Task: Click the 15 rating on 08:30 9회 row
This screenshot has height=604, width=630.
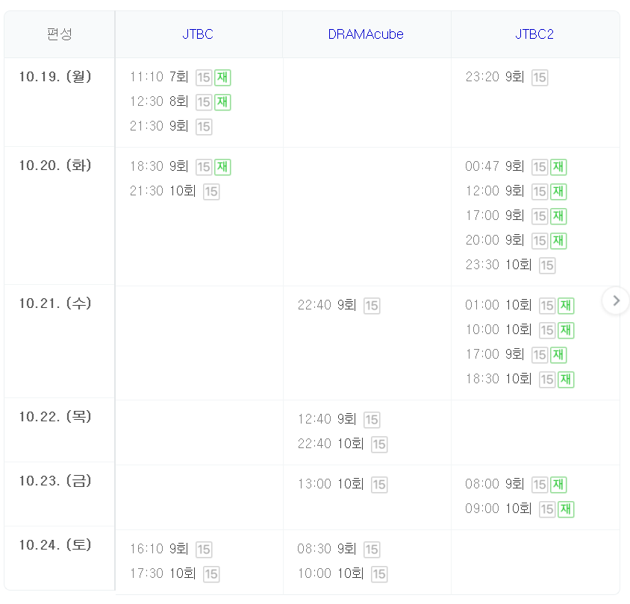Action: coord(372,550)
